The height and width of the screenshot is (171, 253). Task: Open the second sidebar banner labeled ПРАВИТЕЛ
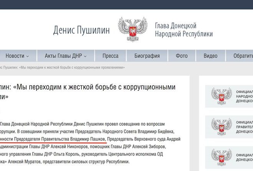click(229, 127)
